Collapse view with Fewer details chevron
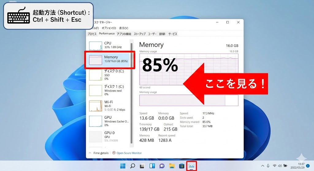 pyautogui.click(x=90, y=153)
